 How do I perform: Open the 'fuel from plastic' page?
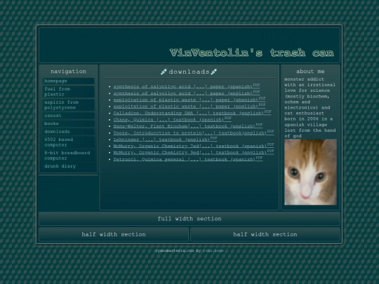pos(68,92)
